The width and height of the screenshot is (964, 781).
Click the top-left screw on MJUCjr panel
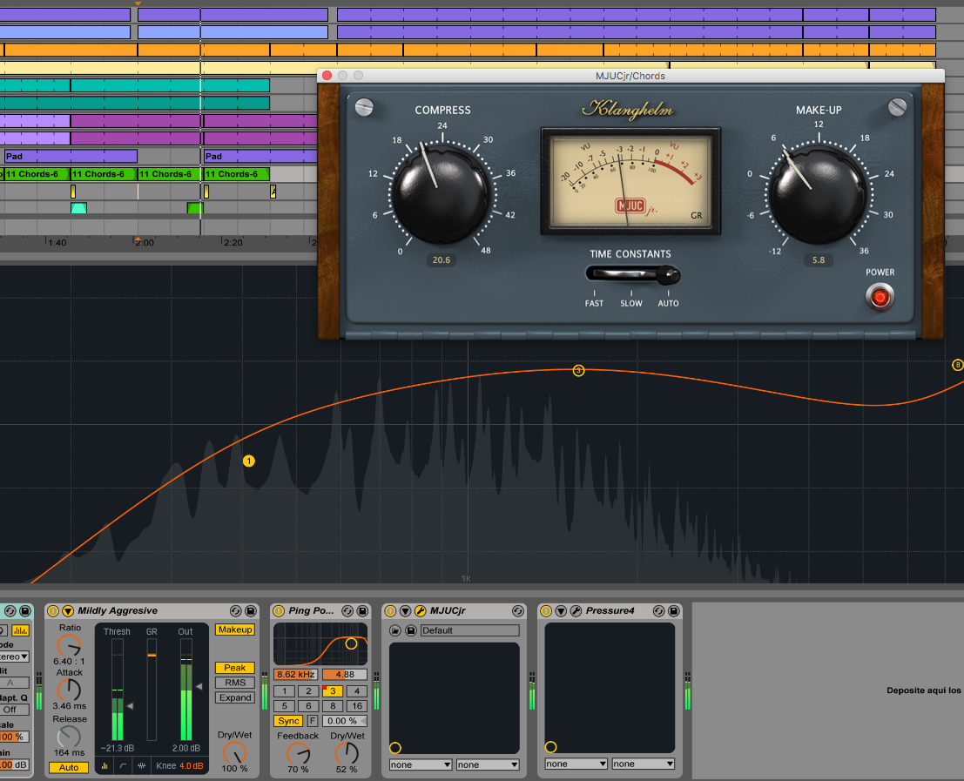(364, 108)
